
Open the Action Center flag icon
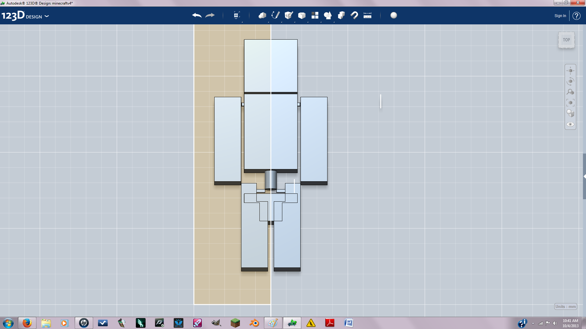tap(548, 323)
